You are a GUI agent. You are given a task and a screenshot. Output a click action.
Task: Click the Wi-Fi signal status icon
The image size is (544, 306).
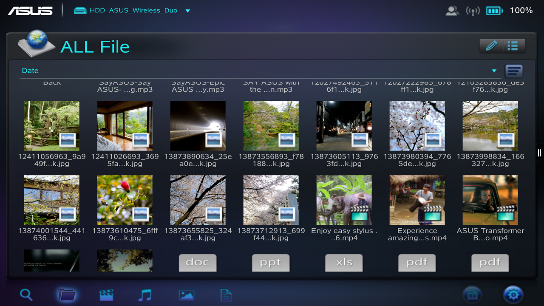(x=473, y=10)
